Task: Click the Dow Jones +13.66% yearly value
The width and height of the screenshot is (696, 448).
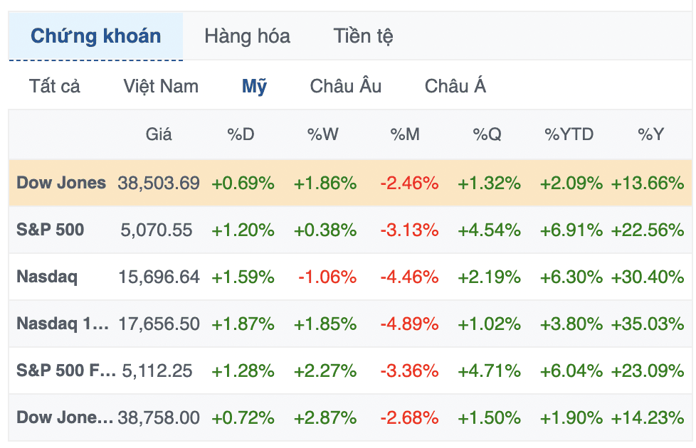Action: (x=648, y=183)
